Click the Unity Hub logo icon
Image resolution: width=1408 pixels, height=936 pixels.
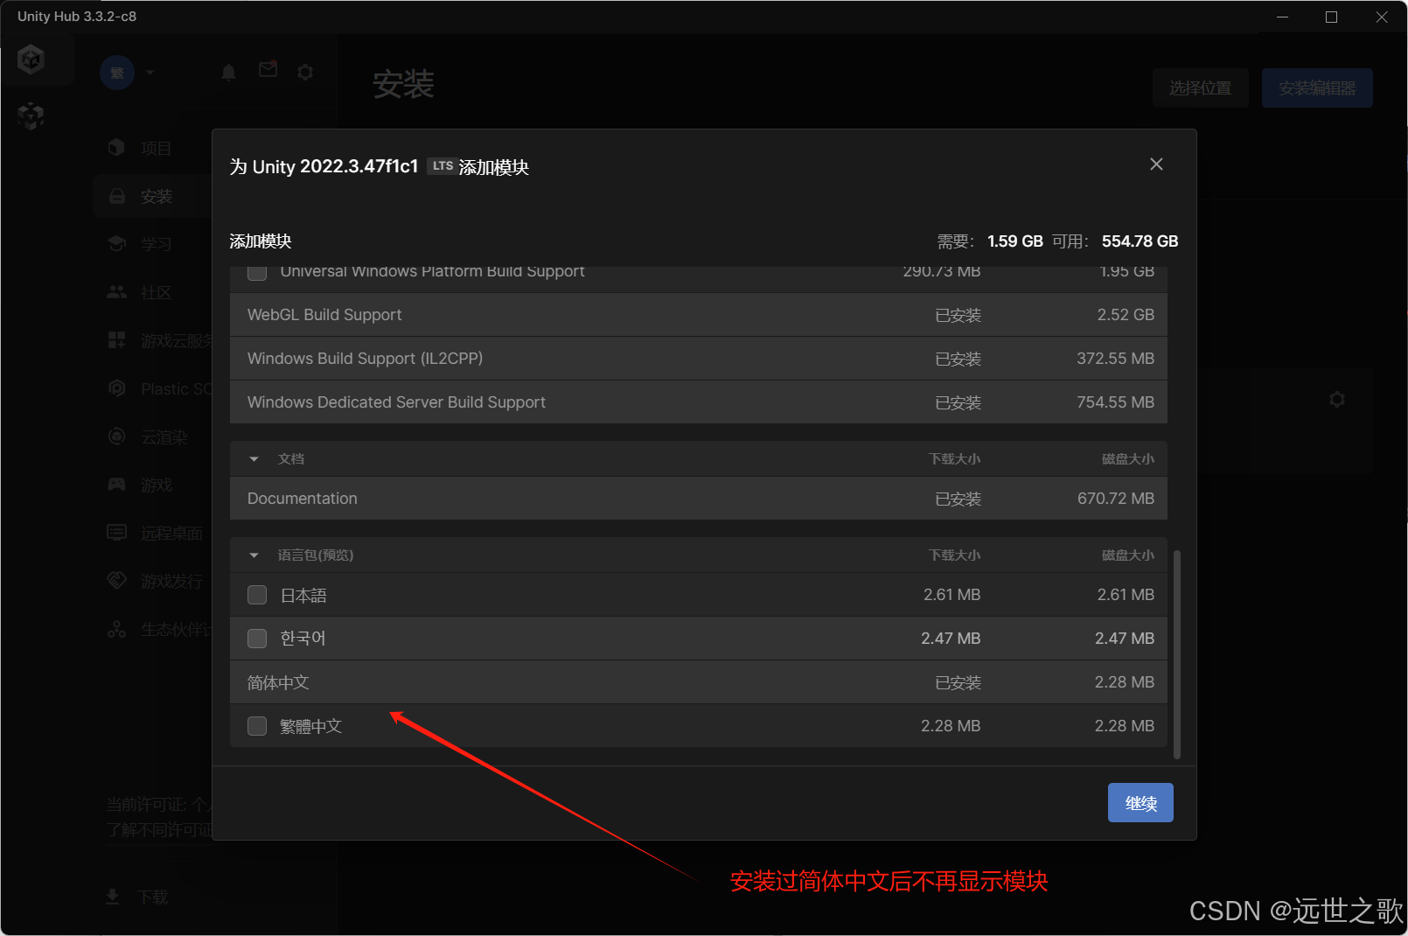pos(31,59)
